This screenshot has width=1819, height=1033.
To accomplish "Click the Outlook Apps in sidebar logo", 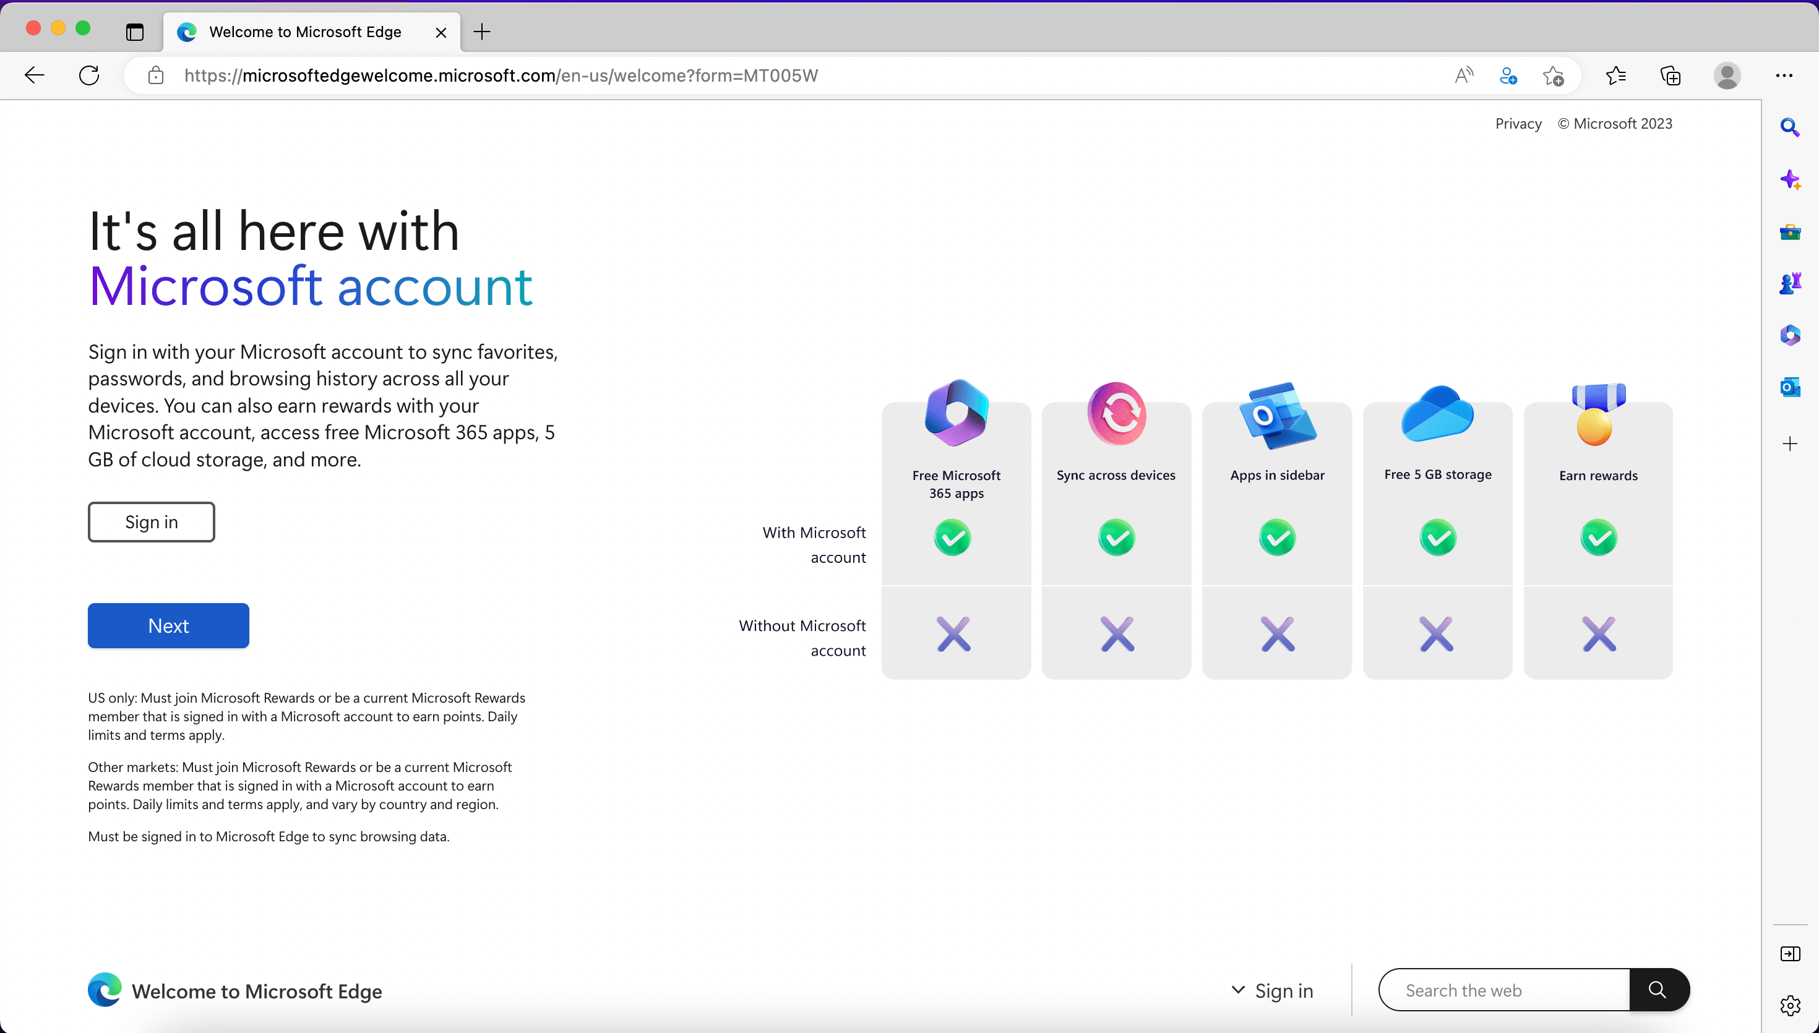I will click(1278, 416).
